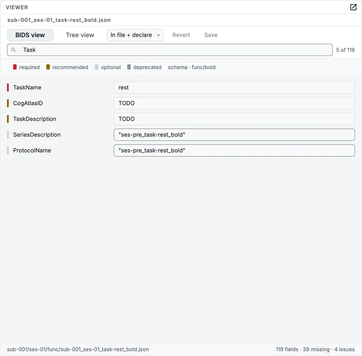Select the TaskName field label

click(x=27, y=87)
